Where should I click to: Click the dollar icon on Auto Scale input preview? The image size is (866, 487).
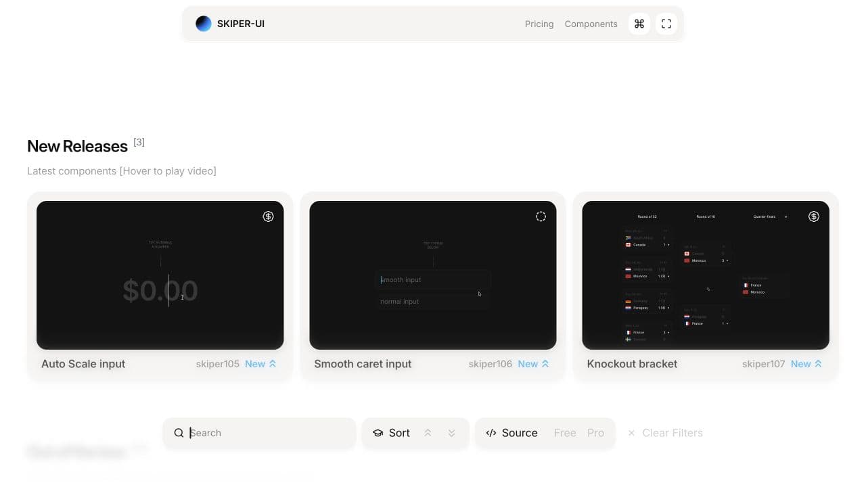click(269, 216)
